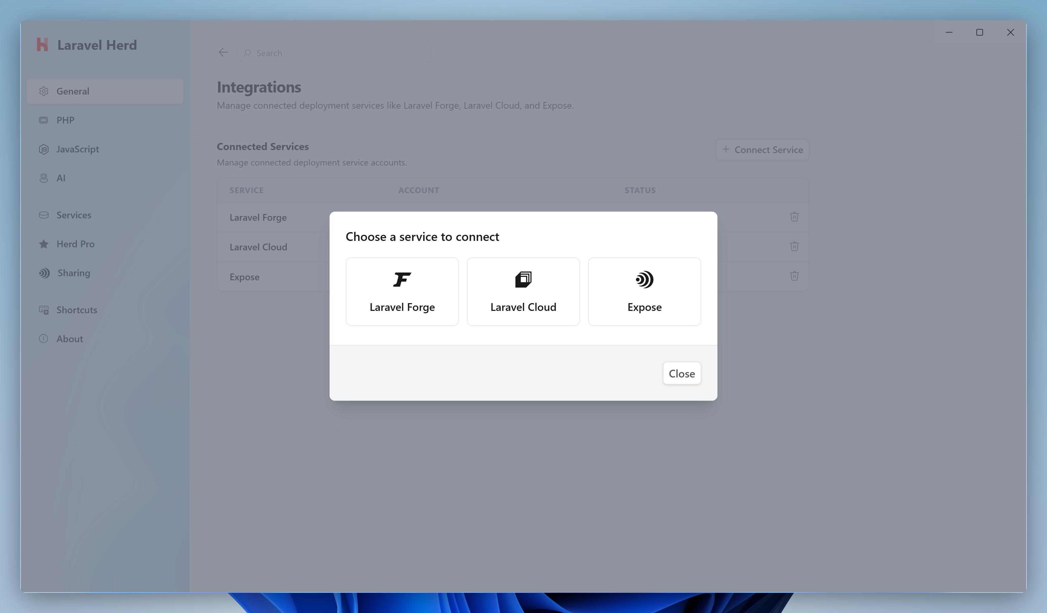Open About section in sidebar
Image resolution: width=1047 pixels, height=613 pixels.
(x=105, y=339)
